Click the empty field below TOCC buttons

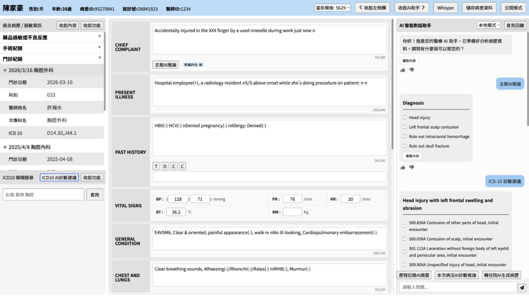[x=270, y=177]
